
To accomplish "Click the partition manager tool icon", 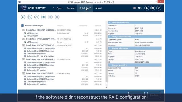I will [30, 17].
